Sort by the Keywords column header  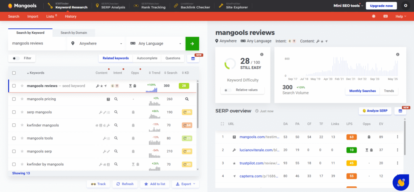pyautogui.click(x=36, y=73)
